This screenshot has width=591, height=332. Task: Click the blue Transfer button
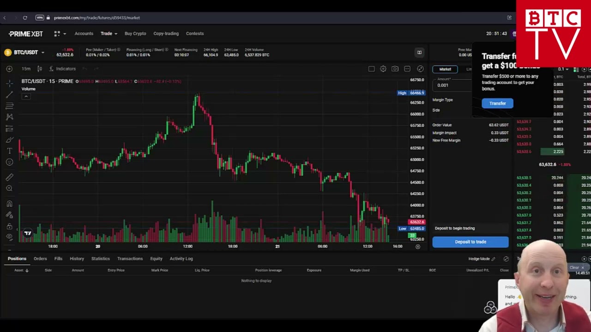(x=497, y=103)
